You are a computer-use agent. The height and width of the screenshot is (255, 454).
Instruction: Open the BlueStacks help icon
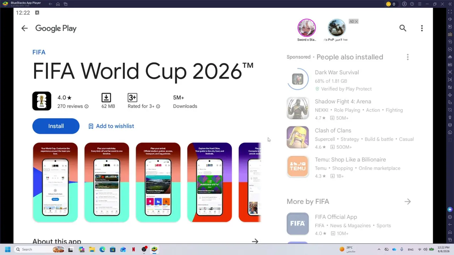click(x=412, y=4)
